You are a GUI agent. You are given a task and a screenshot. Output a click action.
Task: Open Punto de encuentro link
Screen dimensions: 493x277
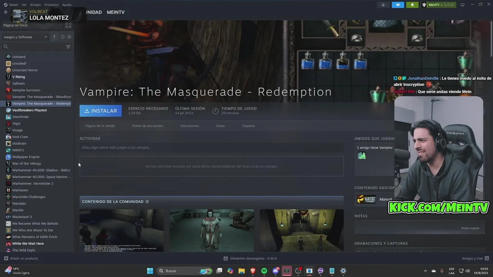click(x=148, y=126)
